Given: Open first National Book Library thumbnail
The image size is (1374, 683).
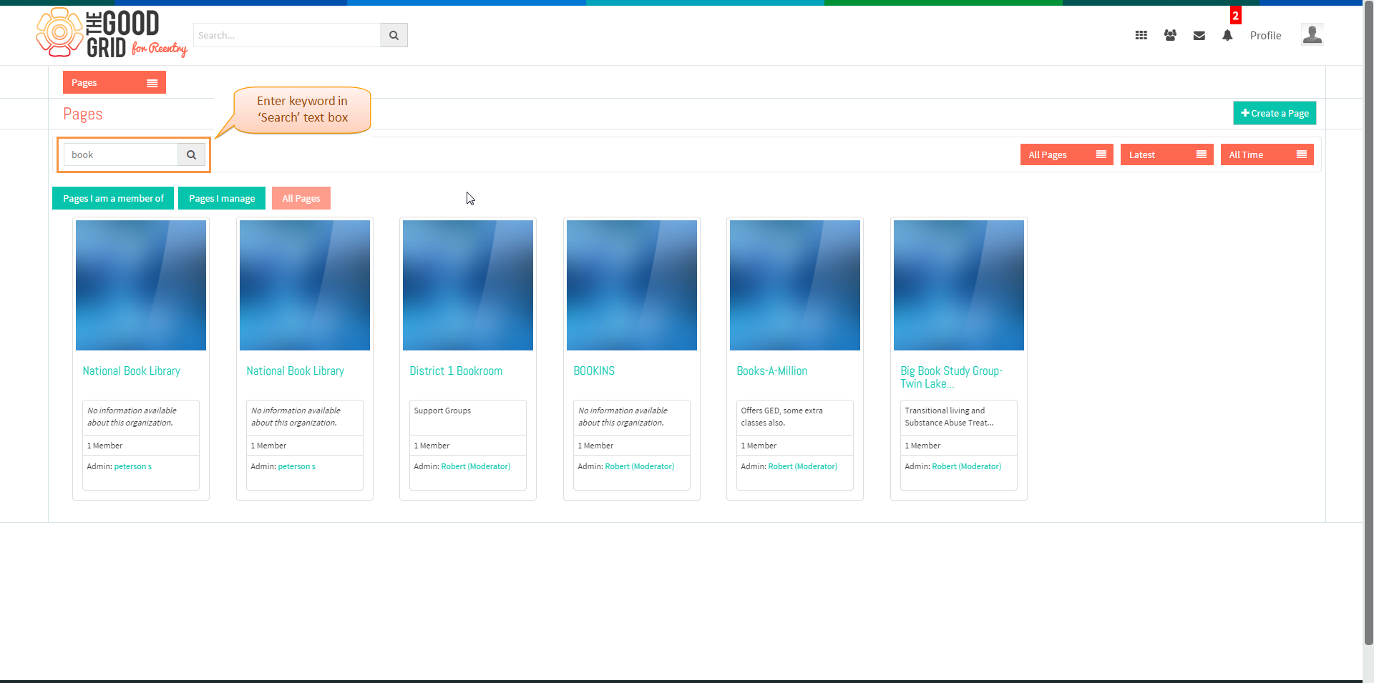Looking at the screenshot, I should click(141, 285).
